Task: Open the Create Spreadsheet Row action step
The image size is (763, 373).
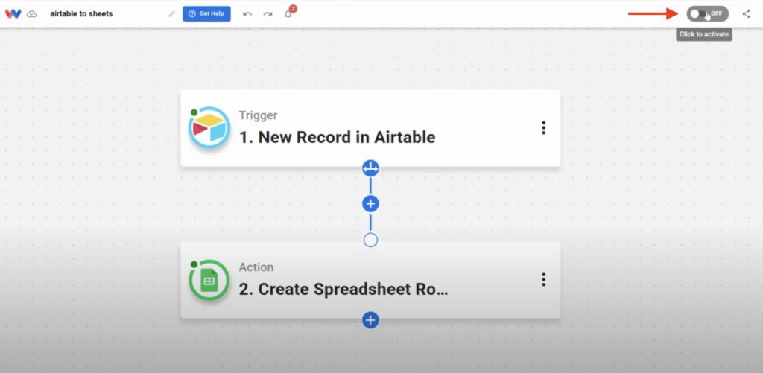Action: (370, 280)
